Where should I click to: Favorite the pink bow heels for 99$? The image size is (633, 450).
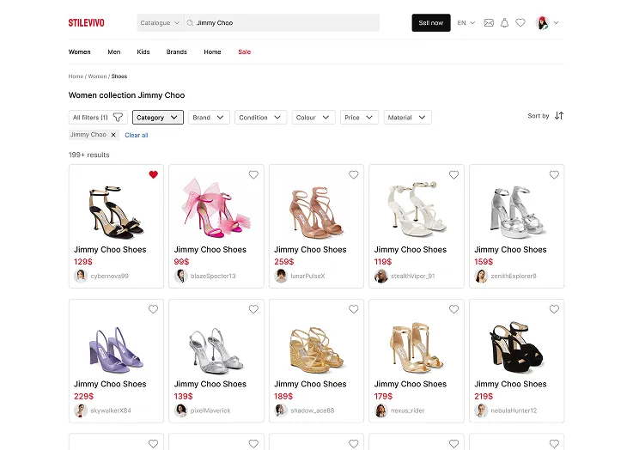point(253,175)
